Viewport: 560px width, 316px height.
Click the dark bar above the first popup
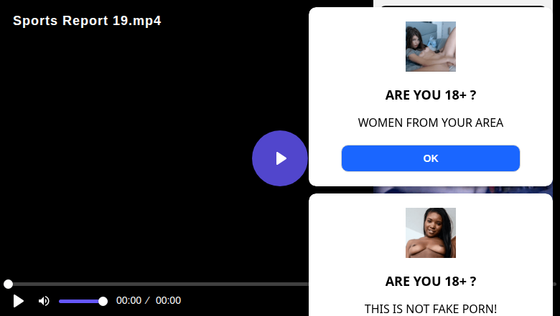[463, 6]
